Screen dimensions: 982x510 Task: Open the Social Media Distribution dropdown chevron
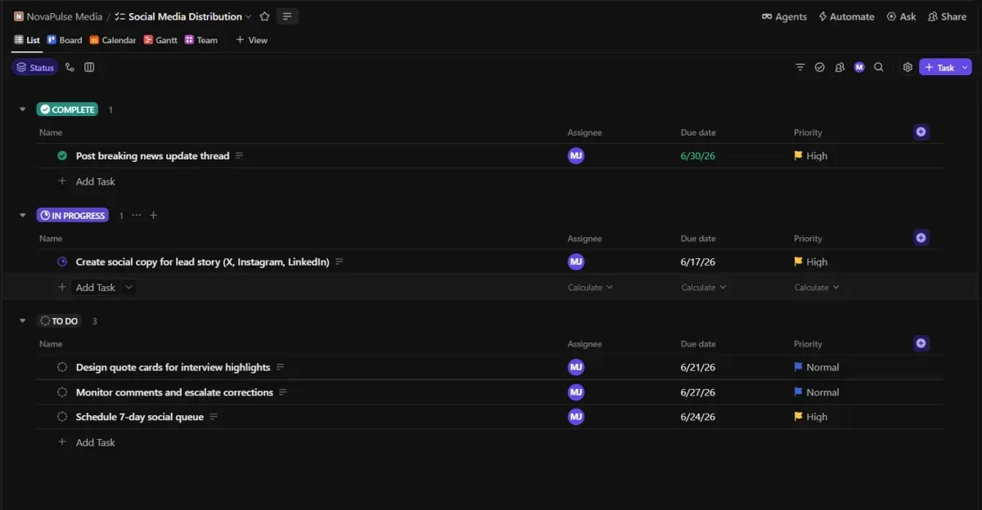tap(249, 16)
